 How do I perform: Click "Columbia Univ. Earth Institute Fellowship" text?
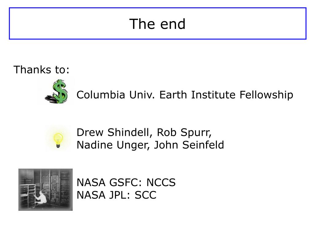pyautogui.click(x=185, y=95)
